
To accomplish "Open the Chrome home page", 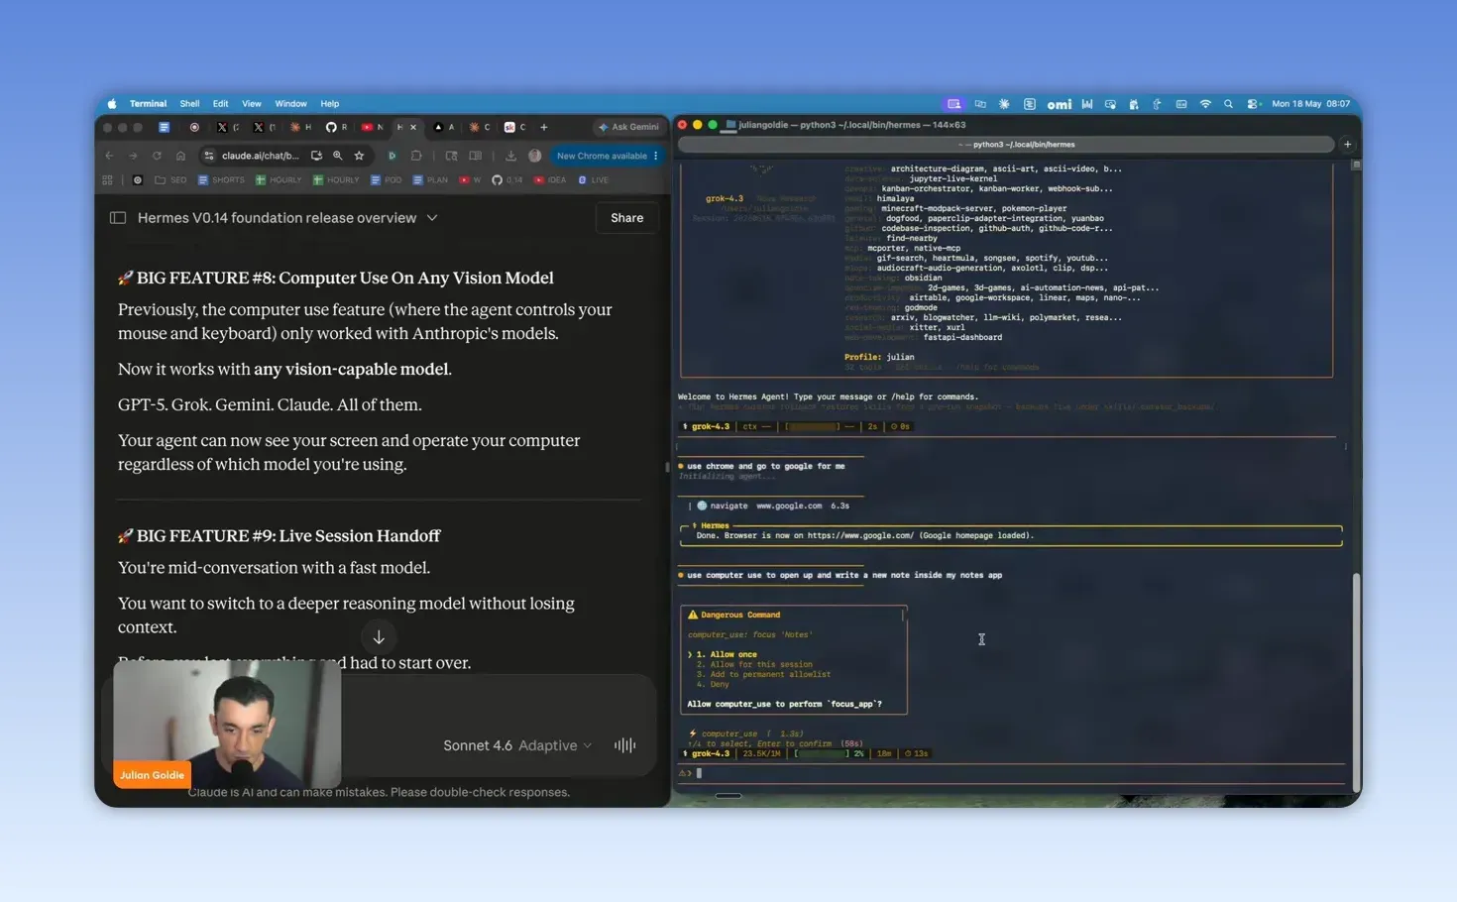I will point(180,156).
